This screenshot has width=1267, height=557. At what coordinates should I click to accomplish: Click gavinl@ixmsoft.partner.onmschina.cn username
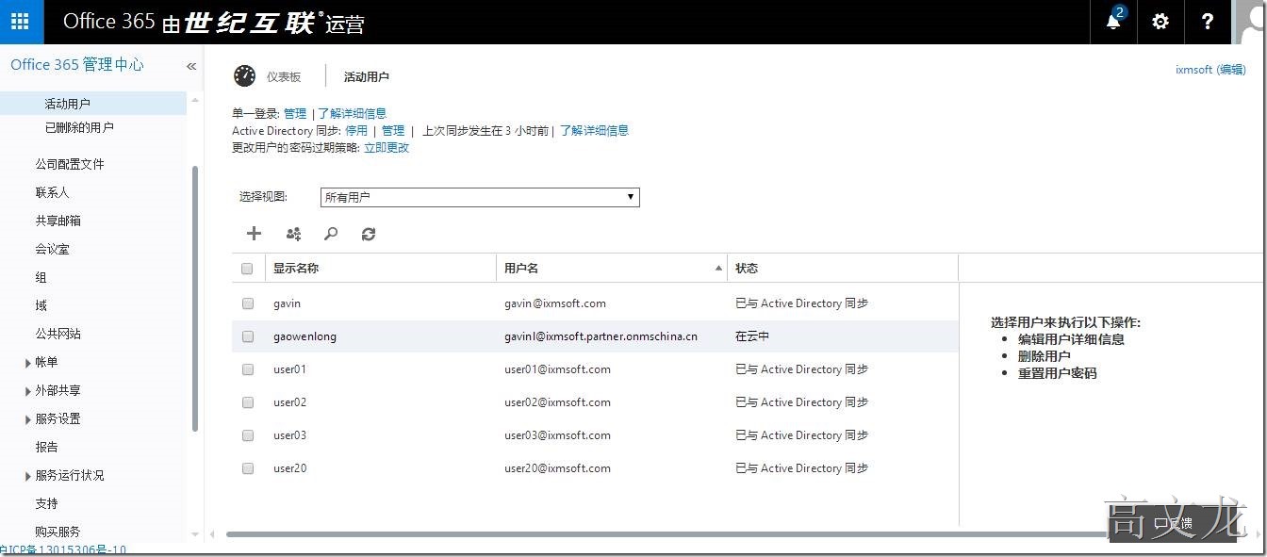click(x=601, y=336)
